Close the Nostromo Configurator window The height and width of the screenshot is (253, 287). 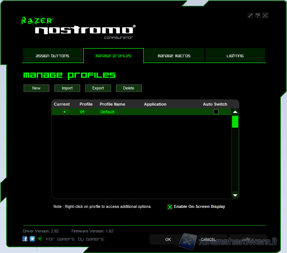pos(265,15)
